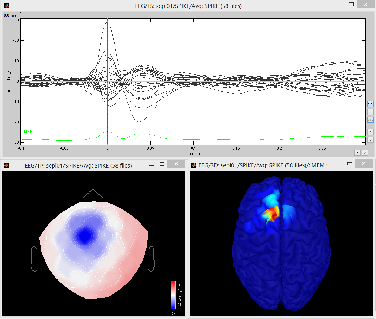Close the EEG/3D cortex window

(364, 164)
